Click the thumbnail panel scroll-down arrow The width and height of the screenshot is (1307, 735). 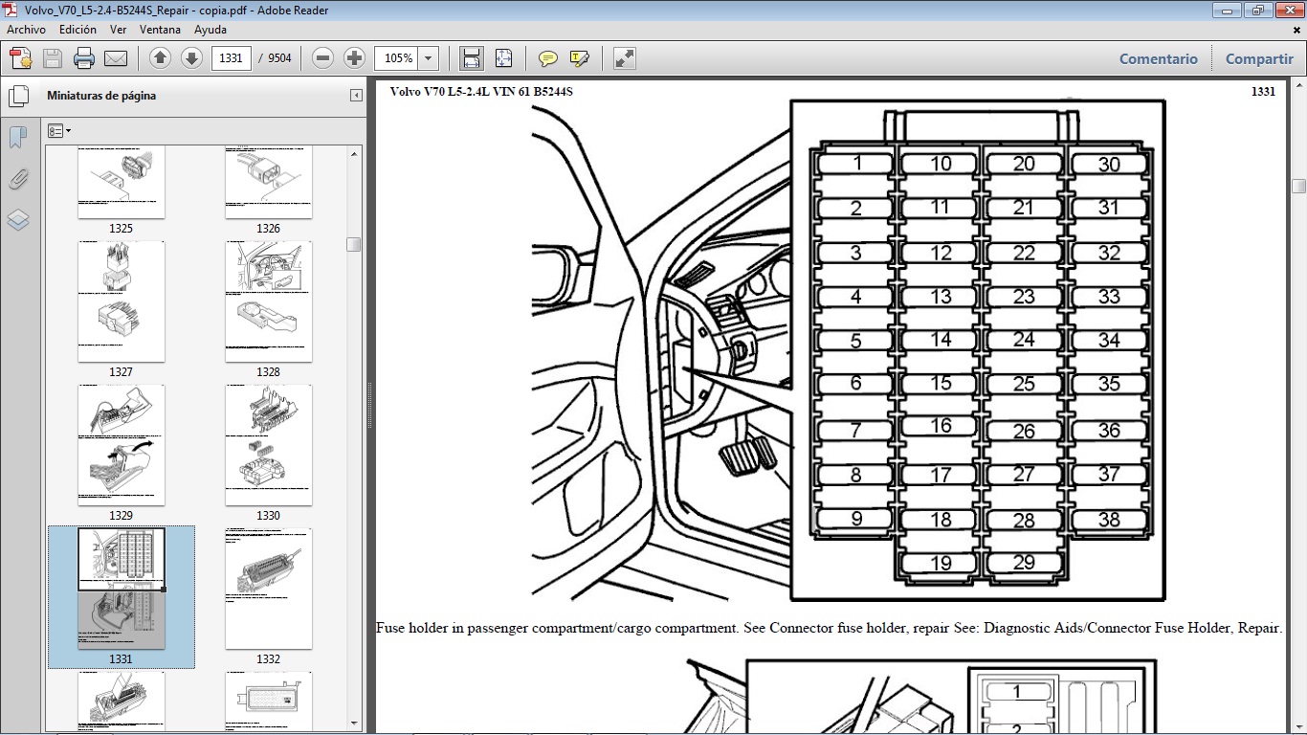pos(354,724)
